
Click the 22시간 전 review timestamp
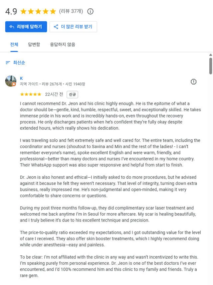(54, 94)
